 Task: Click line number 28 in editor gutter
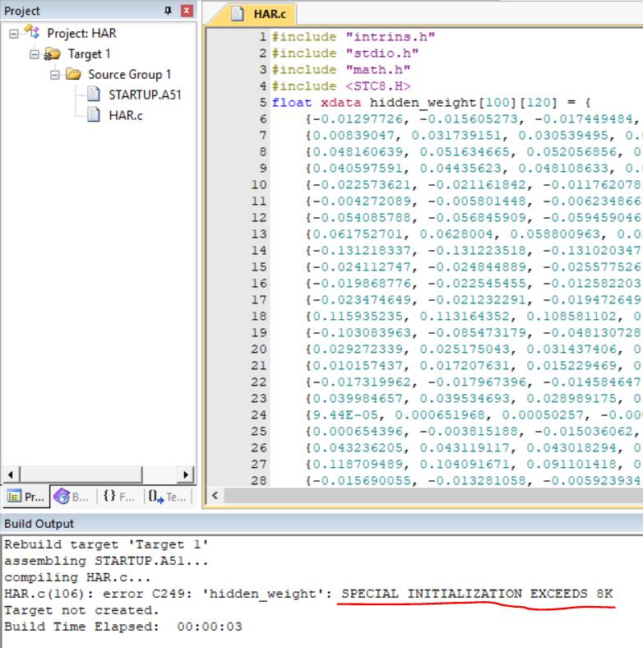(x=259, y=480)
